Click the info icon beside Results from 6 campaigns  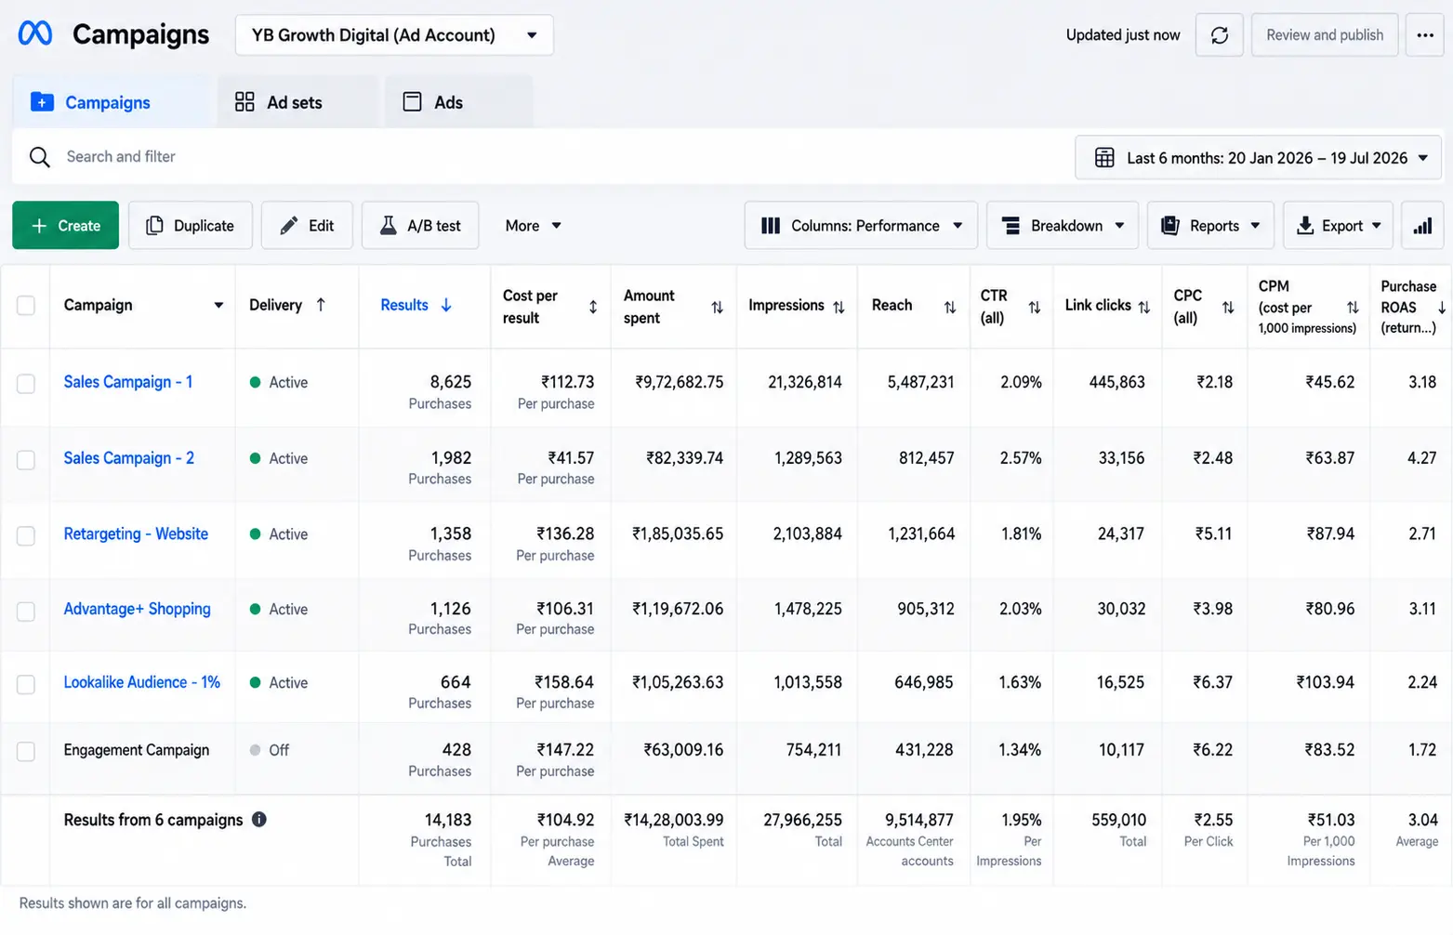point(259,820)
